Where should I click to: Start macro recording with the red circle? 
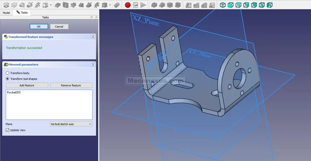pyautogui.click(x=128, y=5)
